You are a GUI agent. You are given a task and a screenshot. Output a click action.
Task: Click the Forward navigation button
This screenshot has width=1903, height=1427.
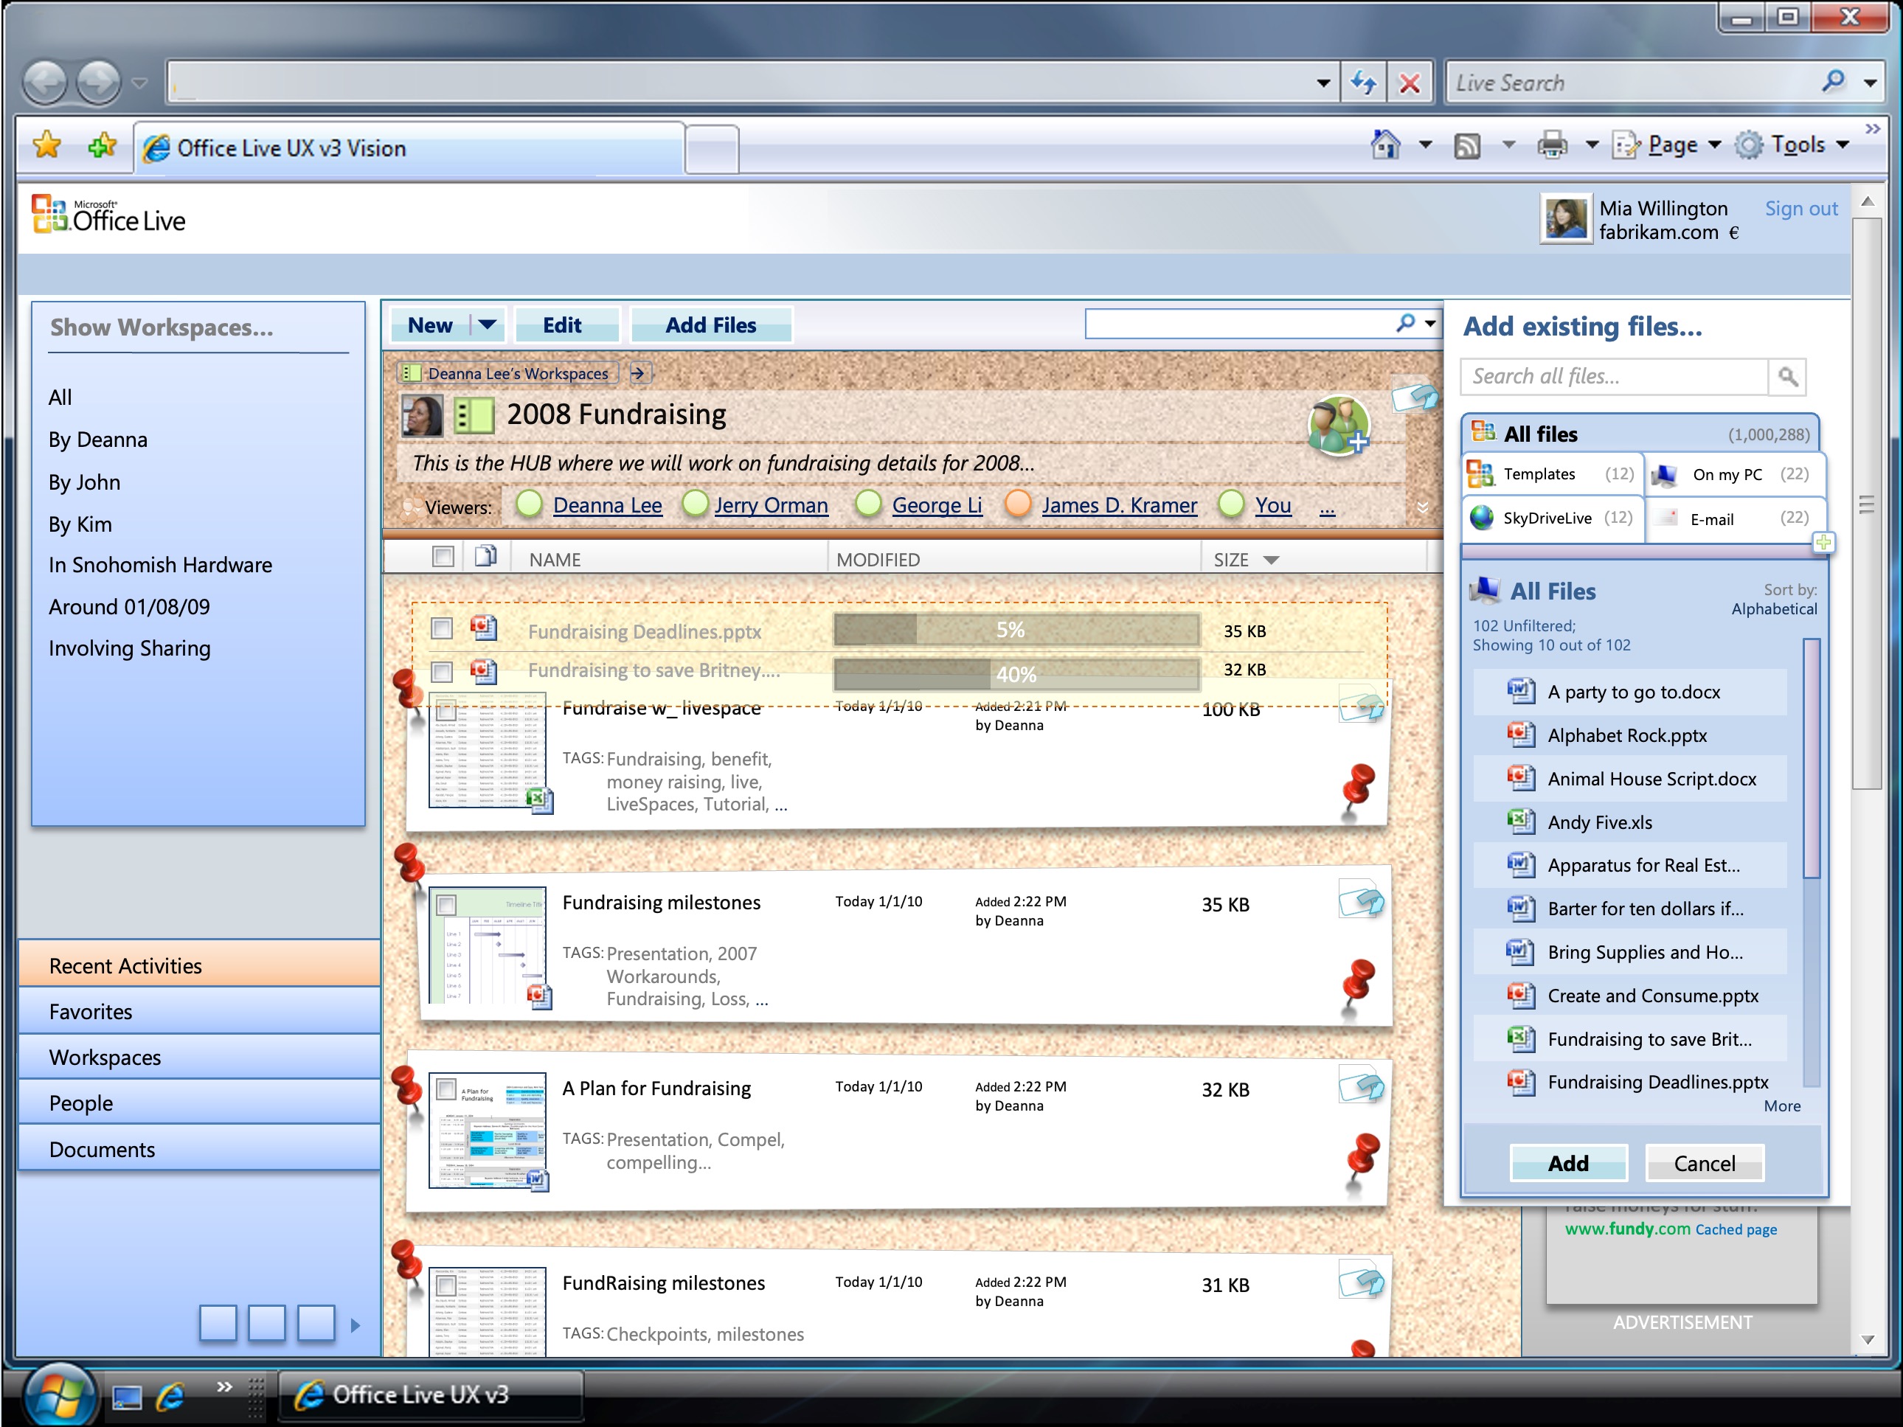coord(98,83)
